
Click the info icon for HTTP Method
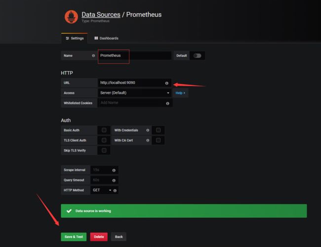click(x=115, y=191)
